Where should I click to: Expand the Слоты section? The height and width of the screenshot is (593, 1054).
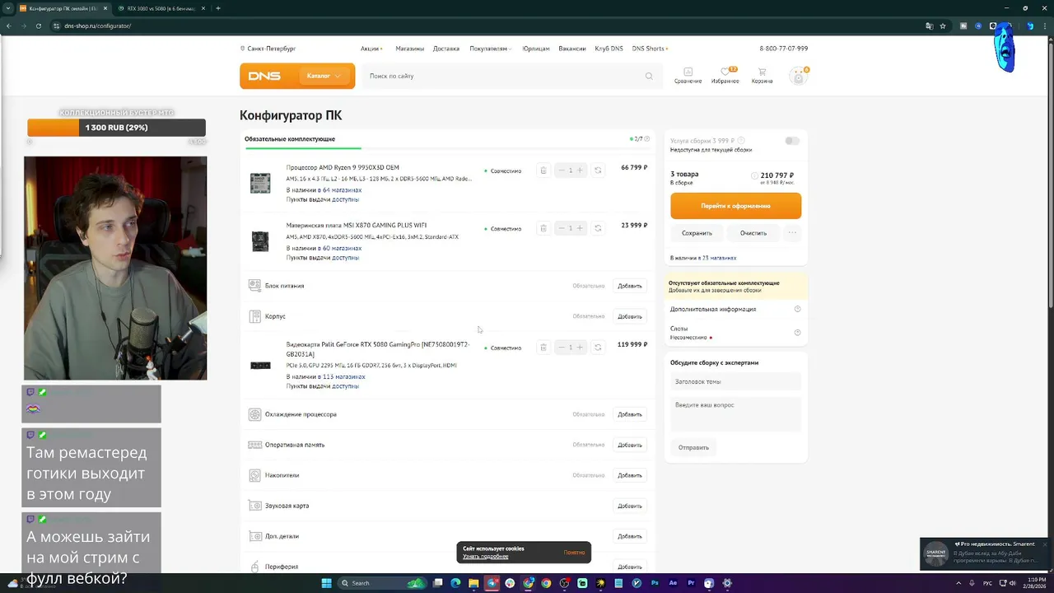click(x=735, y=332)
